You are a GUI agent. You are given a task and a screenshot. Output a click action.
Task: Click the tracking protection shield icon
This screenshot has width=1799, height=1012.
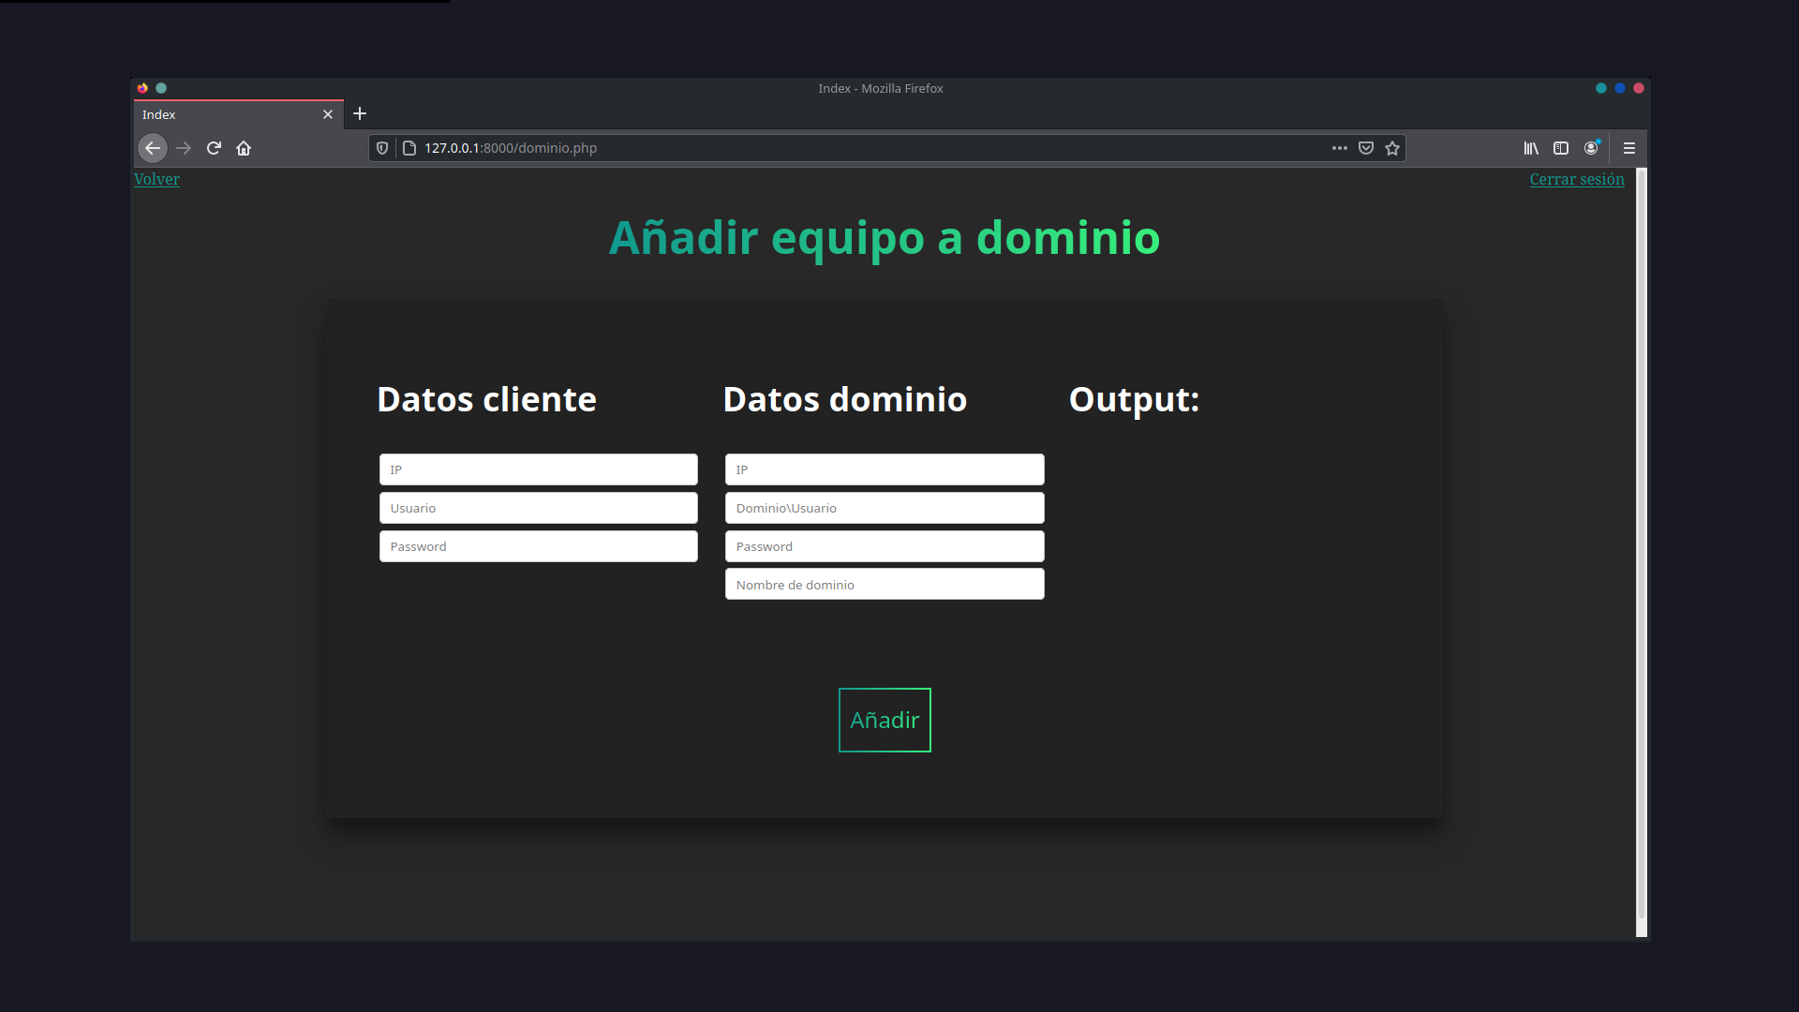(x=381, y=148)
